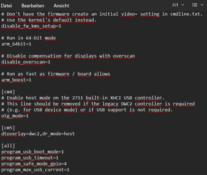Click the [cm4] section header
Image resolution: width=207 pixels, height=175 pixels.
pyautogui.click(x=8, y=92)
